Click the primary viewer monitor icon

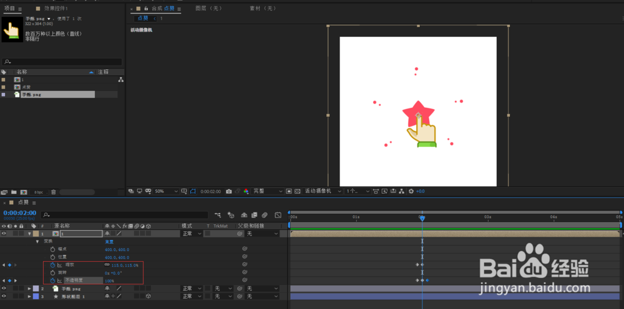(x=139, y=191)
